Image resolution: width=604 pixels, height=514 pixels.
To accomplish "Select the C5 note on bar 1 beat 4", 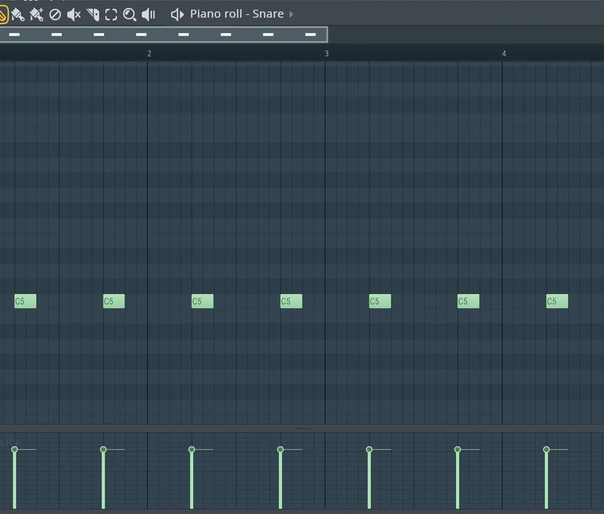I will pos(114,301).
